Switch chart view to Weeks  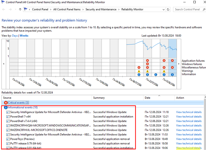(24, 36)
